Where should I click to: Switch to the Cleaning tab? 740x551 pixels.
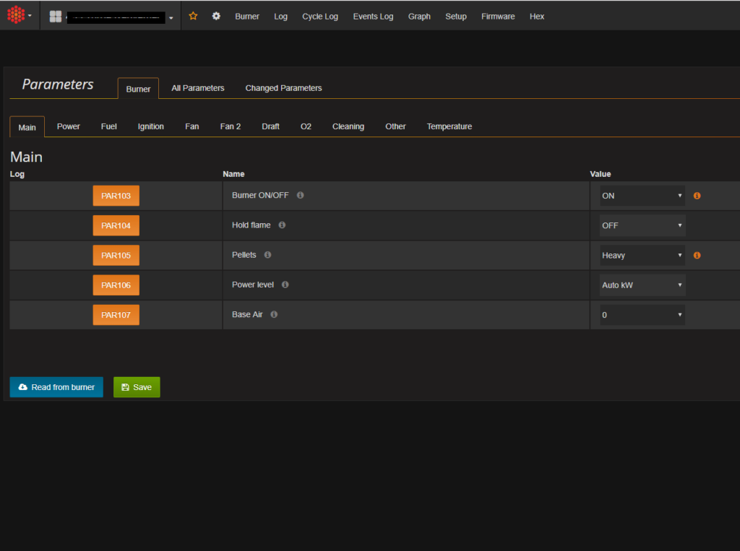pyautogui.click(x=348, y=126)
